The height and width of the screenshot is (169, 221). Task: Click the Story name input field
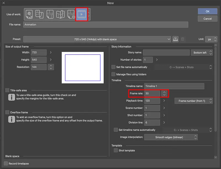[166, 52]
